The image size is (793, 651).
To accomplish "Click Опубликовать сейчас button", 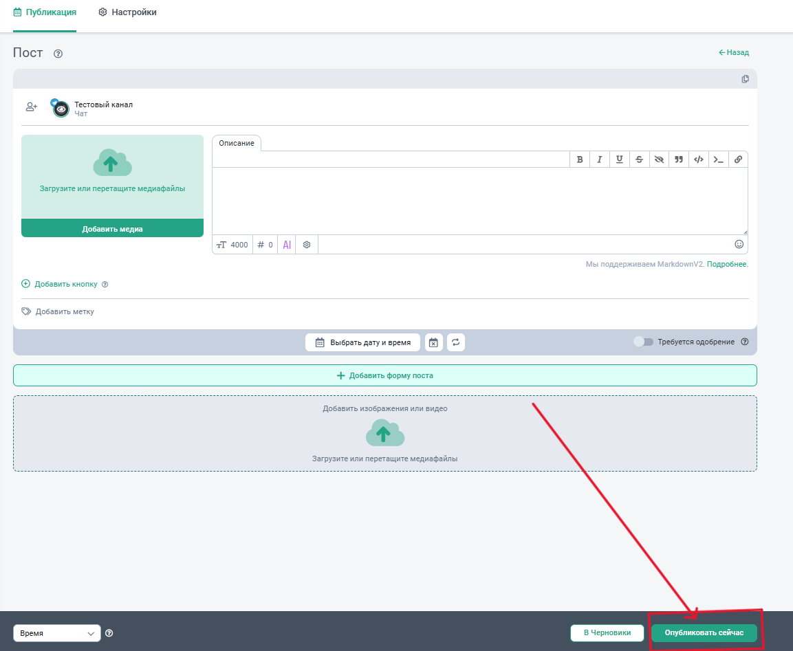I will [x=704, y=633].
